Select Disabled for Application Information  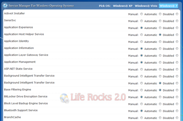(177, 49)
